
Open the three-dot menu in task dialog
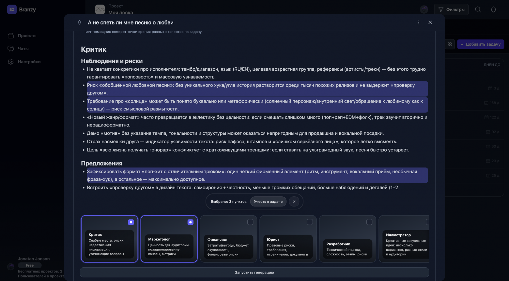tap(419, 22)
